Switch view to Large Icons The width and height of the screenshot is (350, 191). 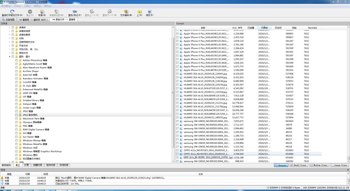[x=339, y=165]
